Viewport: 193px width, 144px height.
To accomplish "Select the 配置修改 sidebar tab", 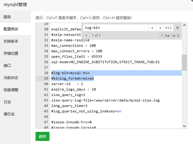I will [x=15, y=29].
